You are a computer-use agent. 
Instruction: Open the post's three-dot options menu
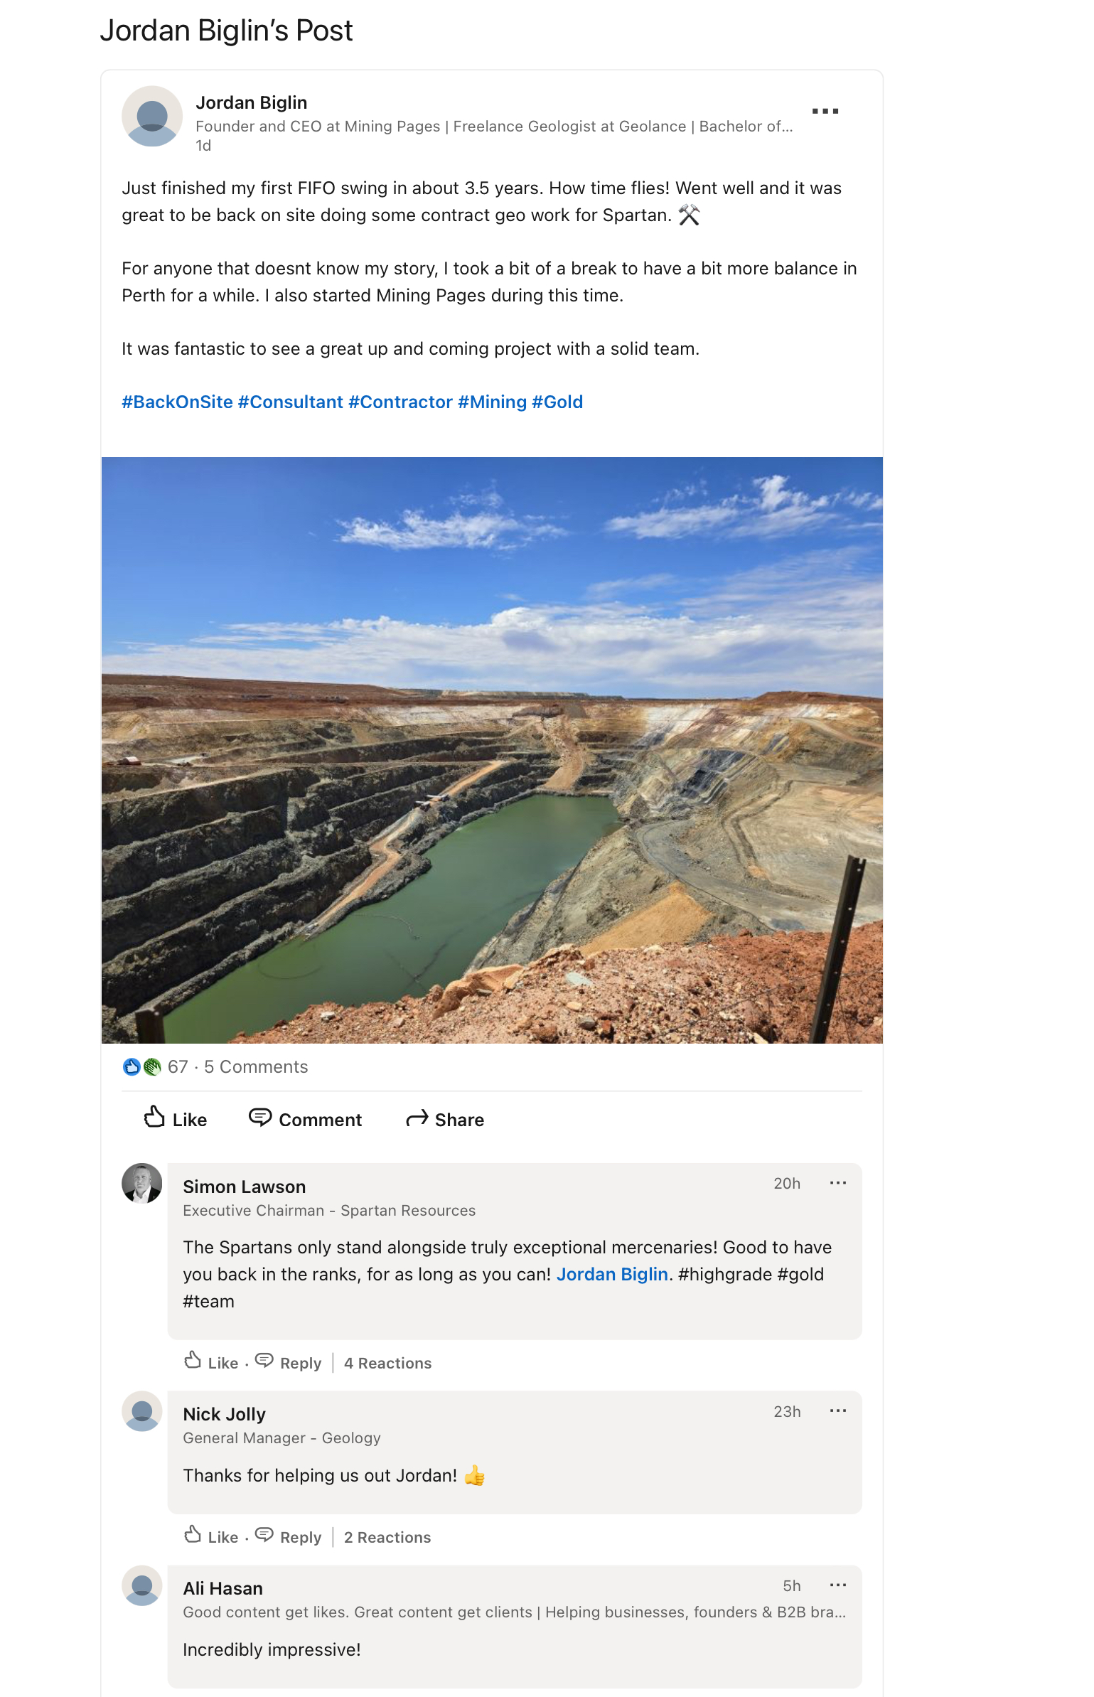825,112
